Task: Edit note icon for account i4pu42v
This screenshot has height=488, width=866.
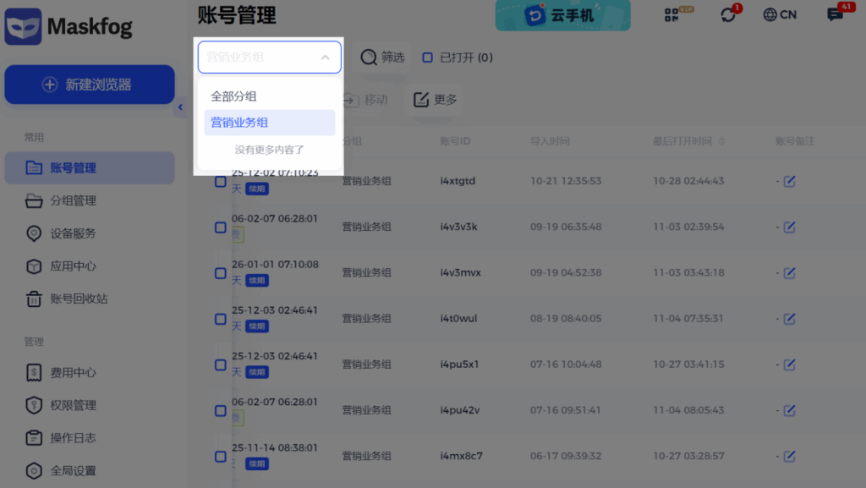Action: 789,410
